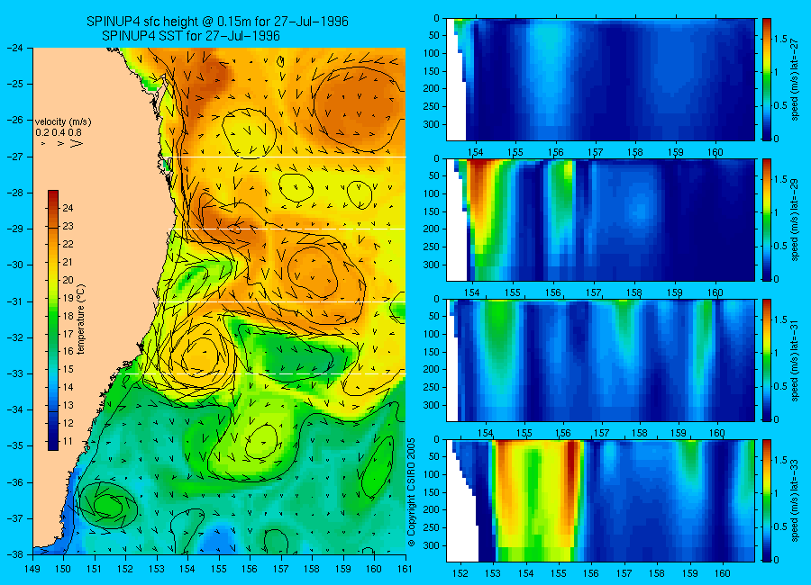Click the 149 longitude tick label on the map
Image resolution: width=811 pixels, height=585 pixels.
pos(32,569)
